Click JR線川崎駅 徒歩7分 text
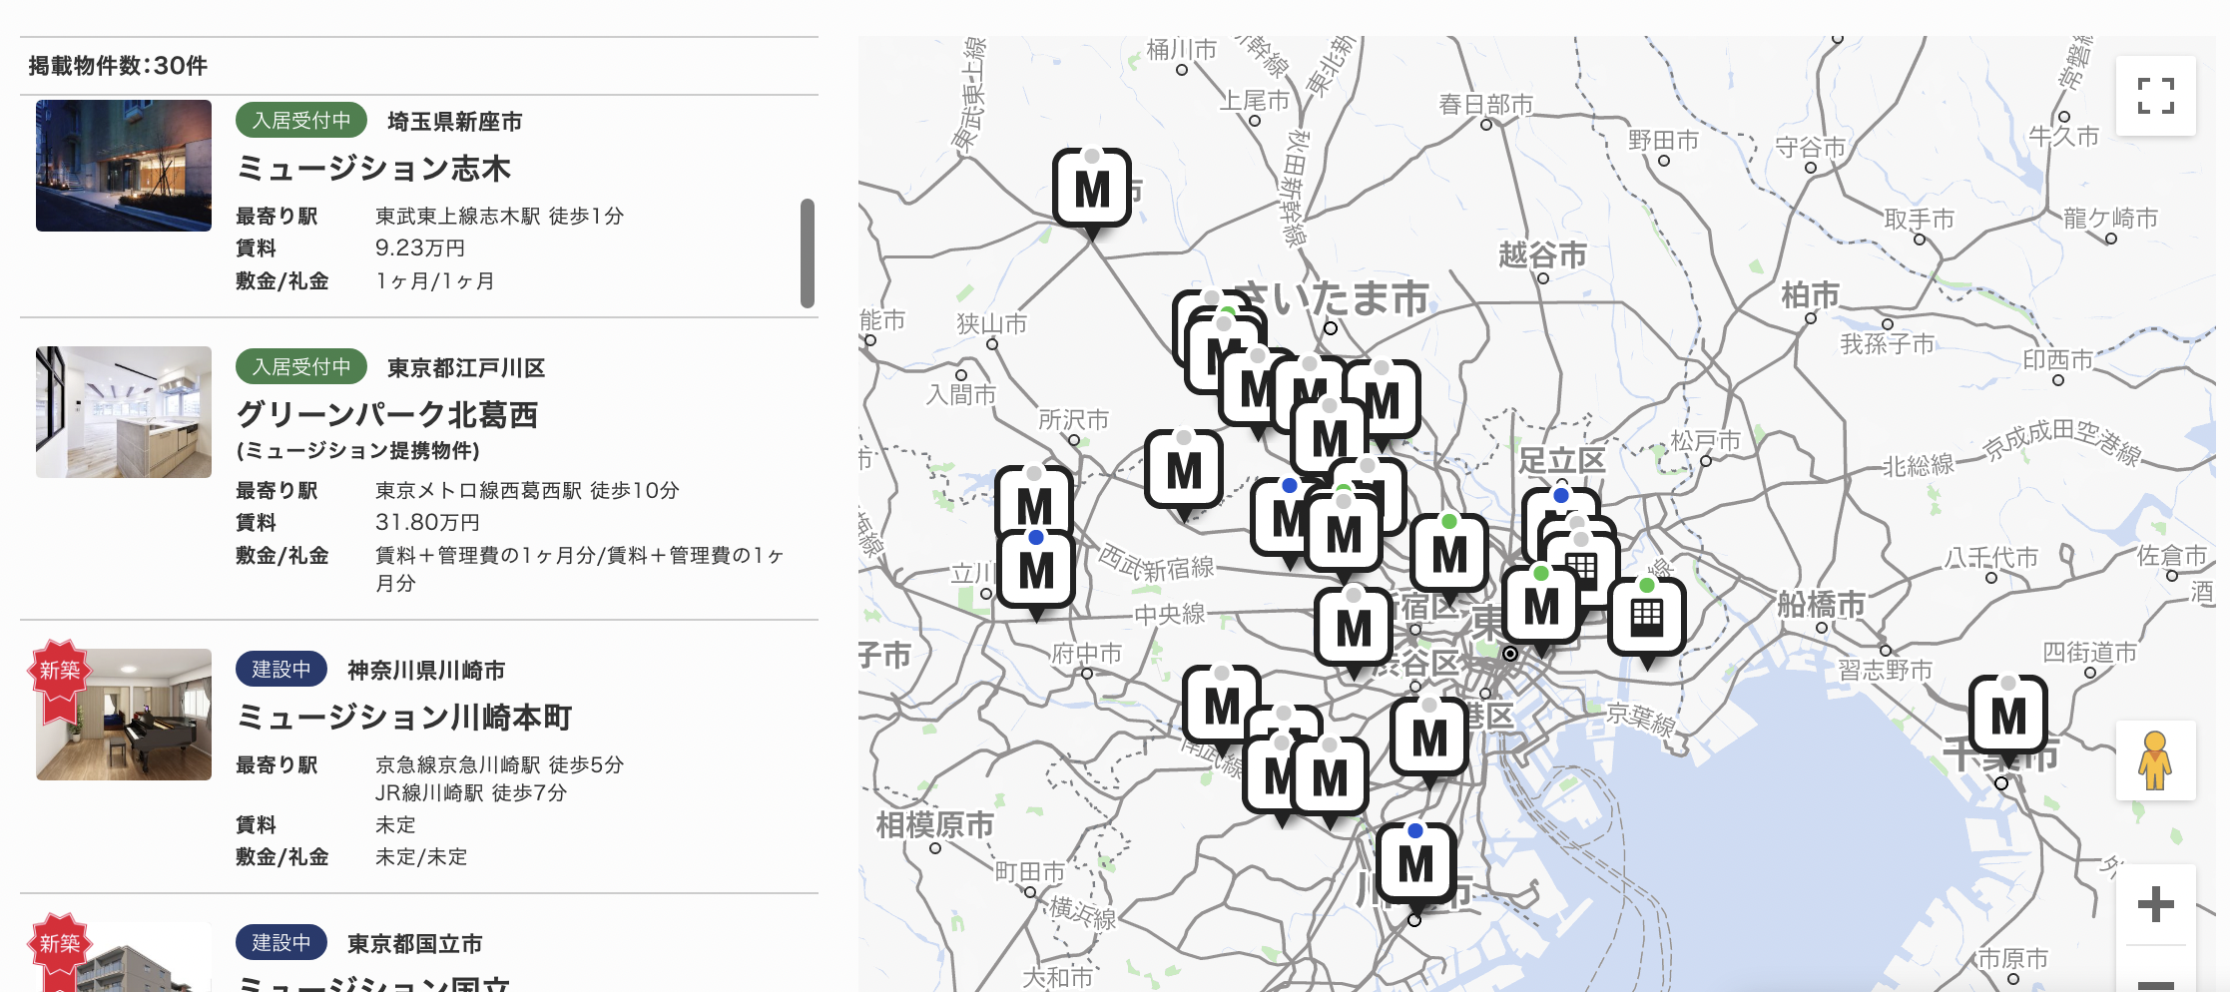The height and width of the screenshot is (992, 2230). click(x=471, y=792)
